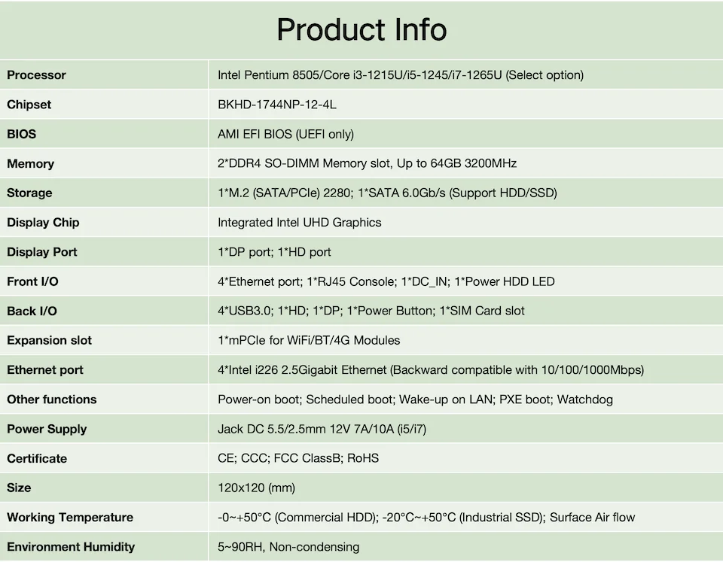Click the Product Info heading
Screen dimensions: 723x562
pyautogui.click(x=361, y=30)
